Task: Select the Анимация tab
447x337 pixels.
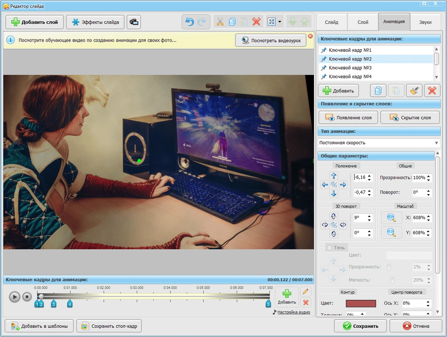Action: [394, 22]
